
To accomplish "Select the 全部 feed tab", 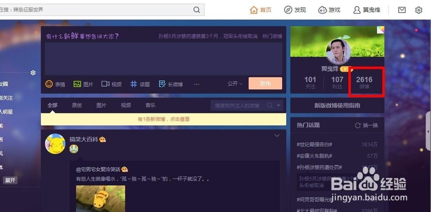I will [x=52, y=105].
